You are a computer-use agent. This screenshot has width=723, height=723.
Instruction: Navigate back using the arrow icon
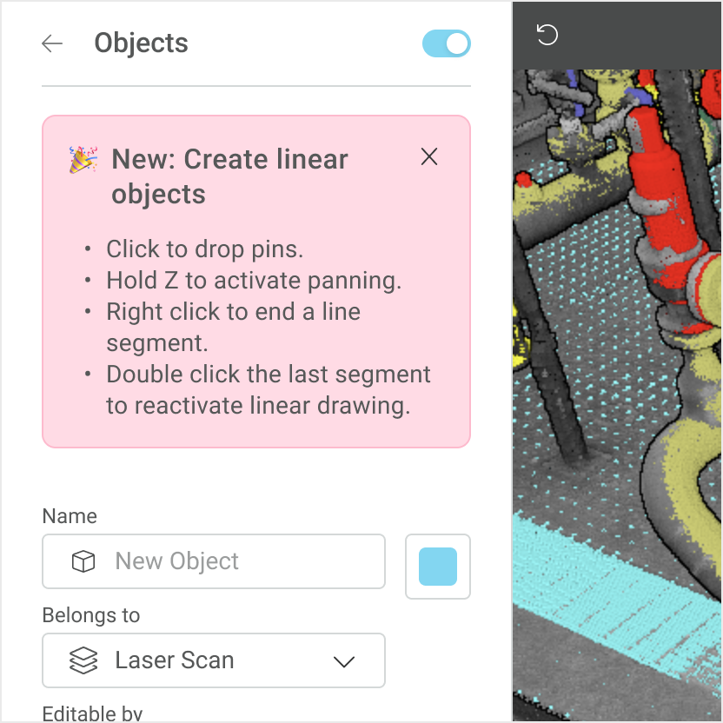tap(52, 43)
